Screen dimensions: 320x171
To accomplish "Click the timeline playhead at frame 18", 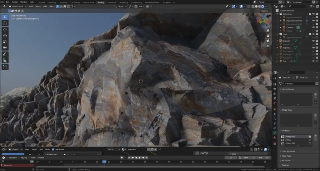I will pyautogui.click(x=104, y=162).
